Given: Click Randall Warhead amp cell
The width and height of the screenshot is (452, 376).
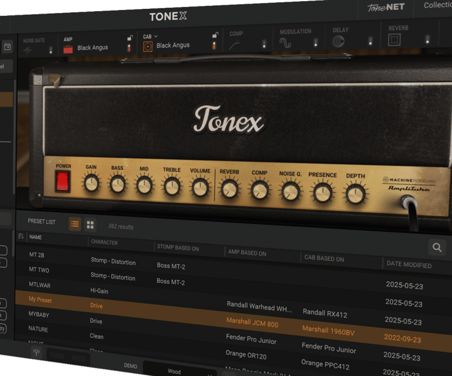Looking at the screenshot, I should [x=259, y=307].
